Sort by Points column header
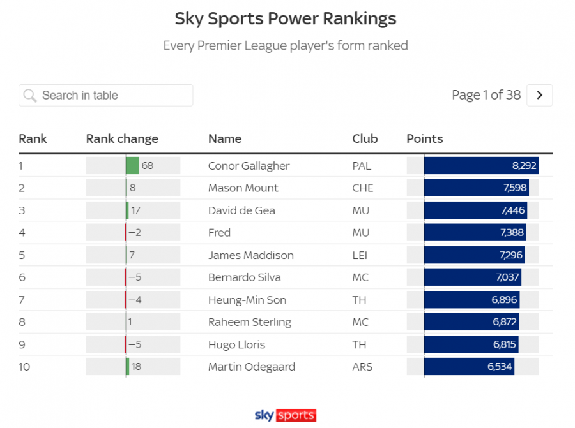 point(425,139)
